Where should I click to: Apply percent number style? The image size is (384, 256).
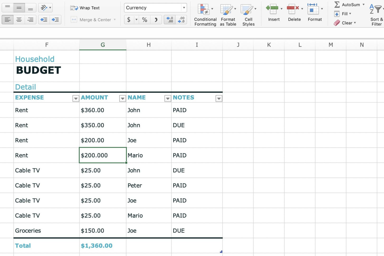144,20
